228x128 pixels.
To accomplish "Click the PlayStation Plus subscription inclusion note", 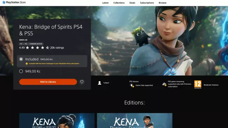I will (54, 64).
